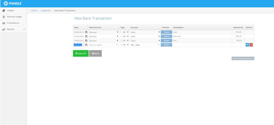Open Nominal Ledger from the sidebar
Viewport: 274px width, 125px height.
(14, 17)
